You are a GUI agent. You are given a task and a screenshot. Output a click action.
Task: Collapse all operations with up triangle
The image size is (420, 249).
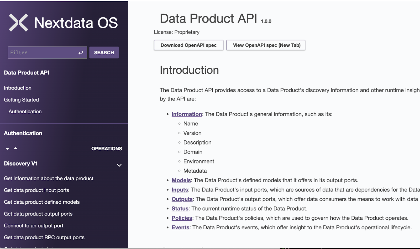click(x=16, y=148)
